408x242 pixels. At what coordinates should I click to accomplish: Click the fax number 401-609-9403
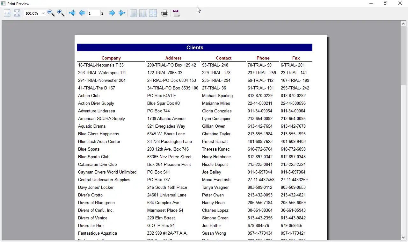(x=293, y=141)
